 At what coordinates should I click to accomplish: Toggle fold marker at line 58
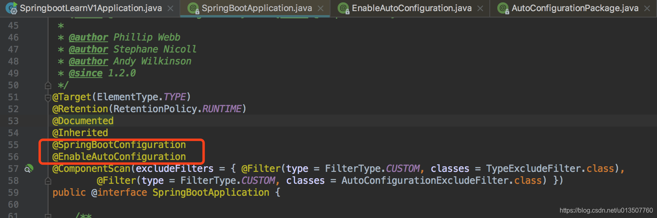(x=48, y=181)
